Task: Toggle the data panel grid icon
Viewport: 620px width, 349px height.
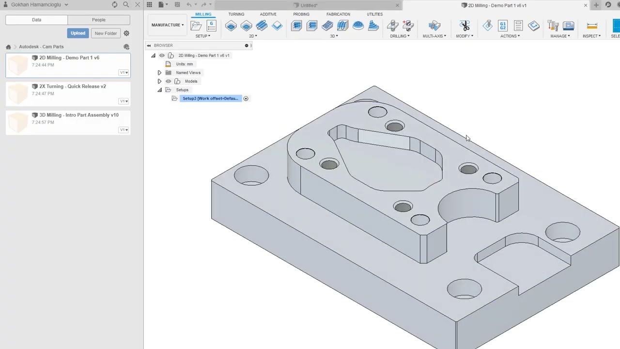Action: (149, 5)
